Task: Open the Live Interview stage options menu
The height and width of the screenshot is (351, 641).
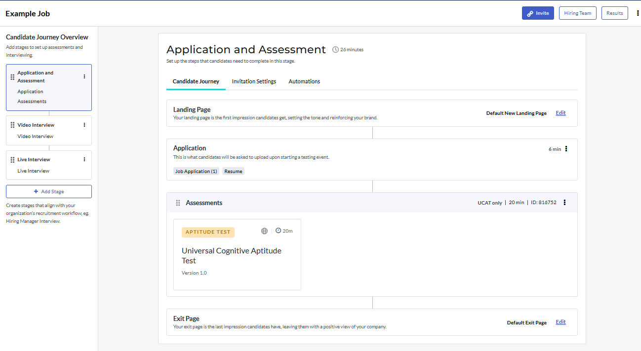Action: coord(84,159)
